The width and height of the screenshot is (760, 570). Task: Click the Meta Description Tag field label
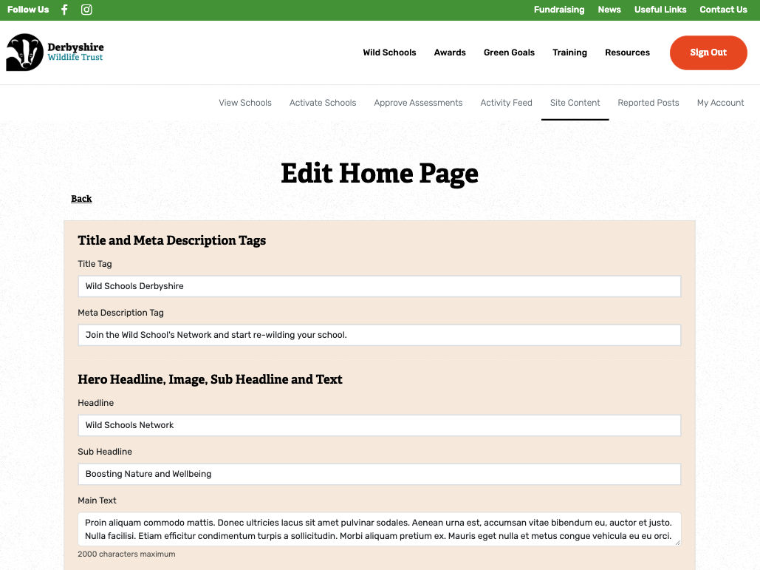(120, 313)
